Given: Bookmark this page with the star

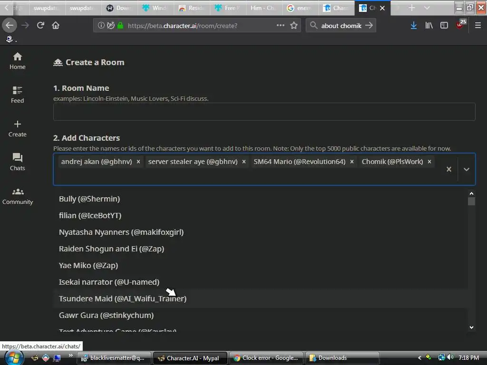Looking at the screenshot, I should click(294, 26).
